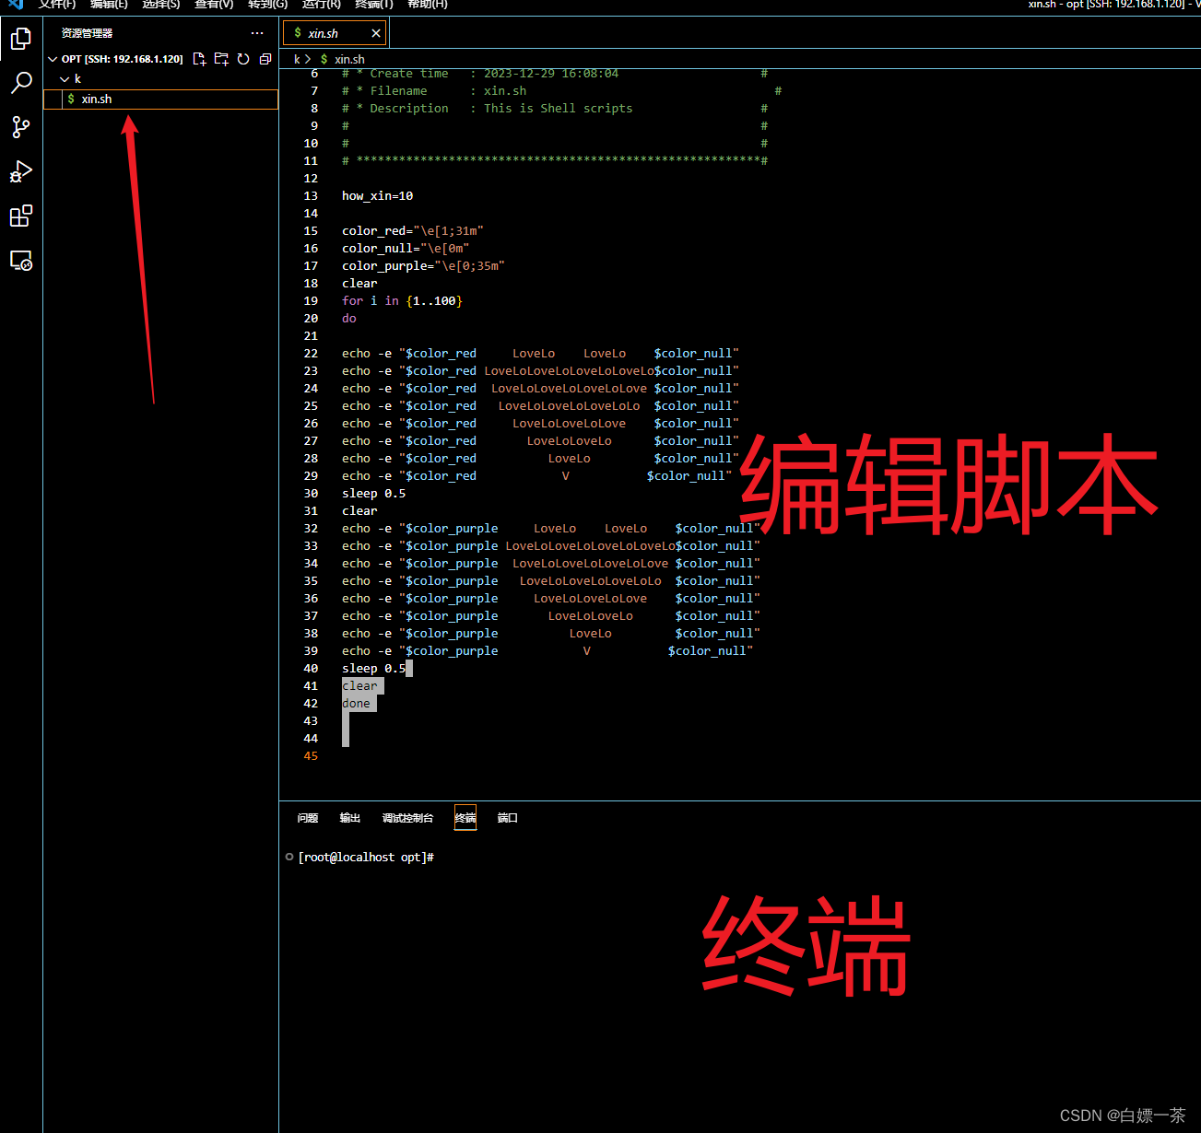1201x1133 pixels.
Task: Open the 选择(S) menu
Action: 161,4
